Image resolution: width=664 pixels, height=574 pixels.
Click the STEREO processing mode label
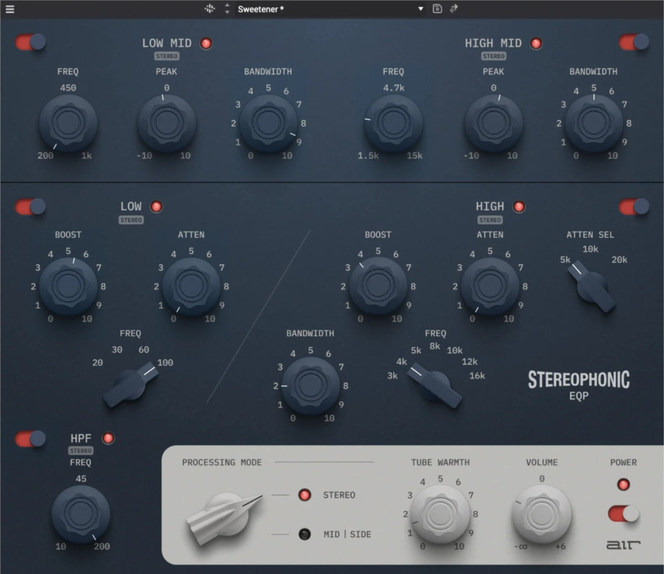point(339,495)
